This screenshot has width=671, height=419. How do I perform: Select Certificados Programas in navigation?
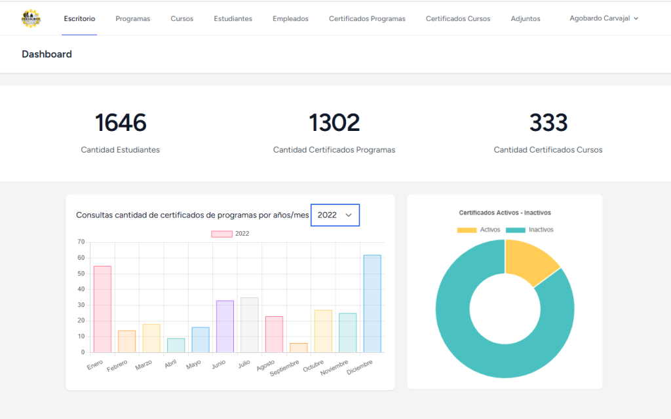(x=367, y=19)
